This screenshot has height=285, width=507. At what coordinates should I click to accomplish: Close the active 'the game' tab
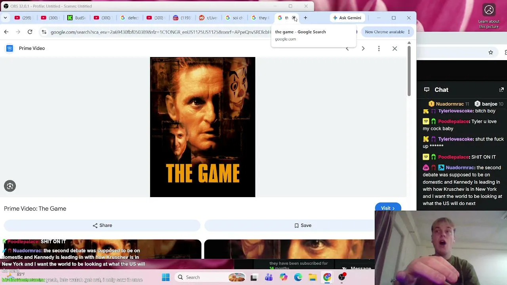[x=294, y=18]
